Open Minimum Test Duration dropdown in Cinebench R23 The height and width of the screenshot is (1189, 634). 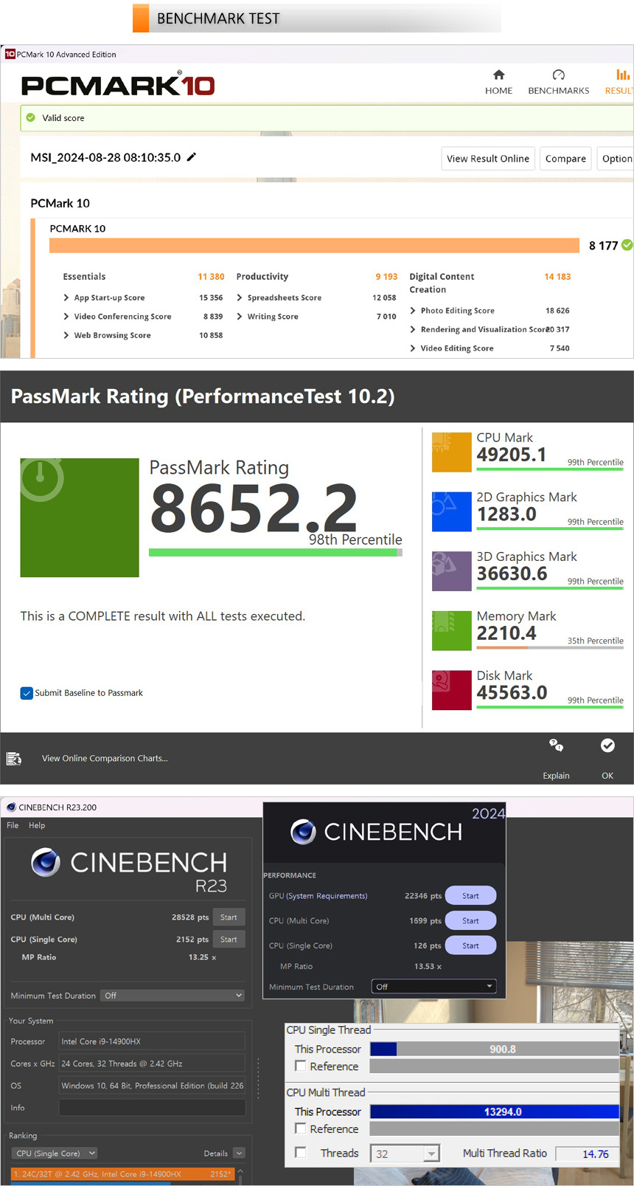(x=173, y=996)
